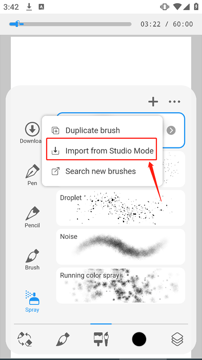Pick the Running color spray brush
Screen dimensions: 202x360
point(120,285)
